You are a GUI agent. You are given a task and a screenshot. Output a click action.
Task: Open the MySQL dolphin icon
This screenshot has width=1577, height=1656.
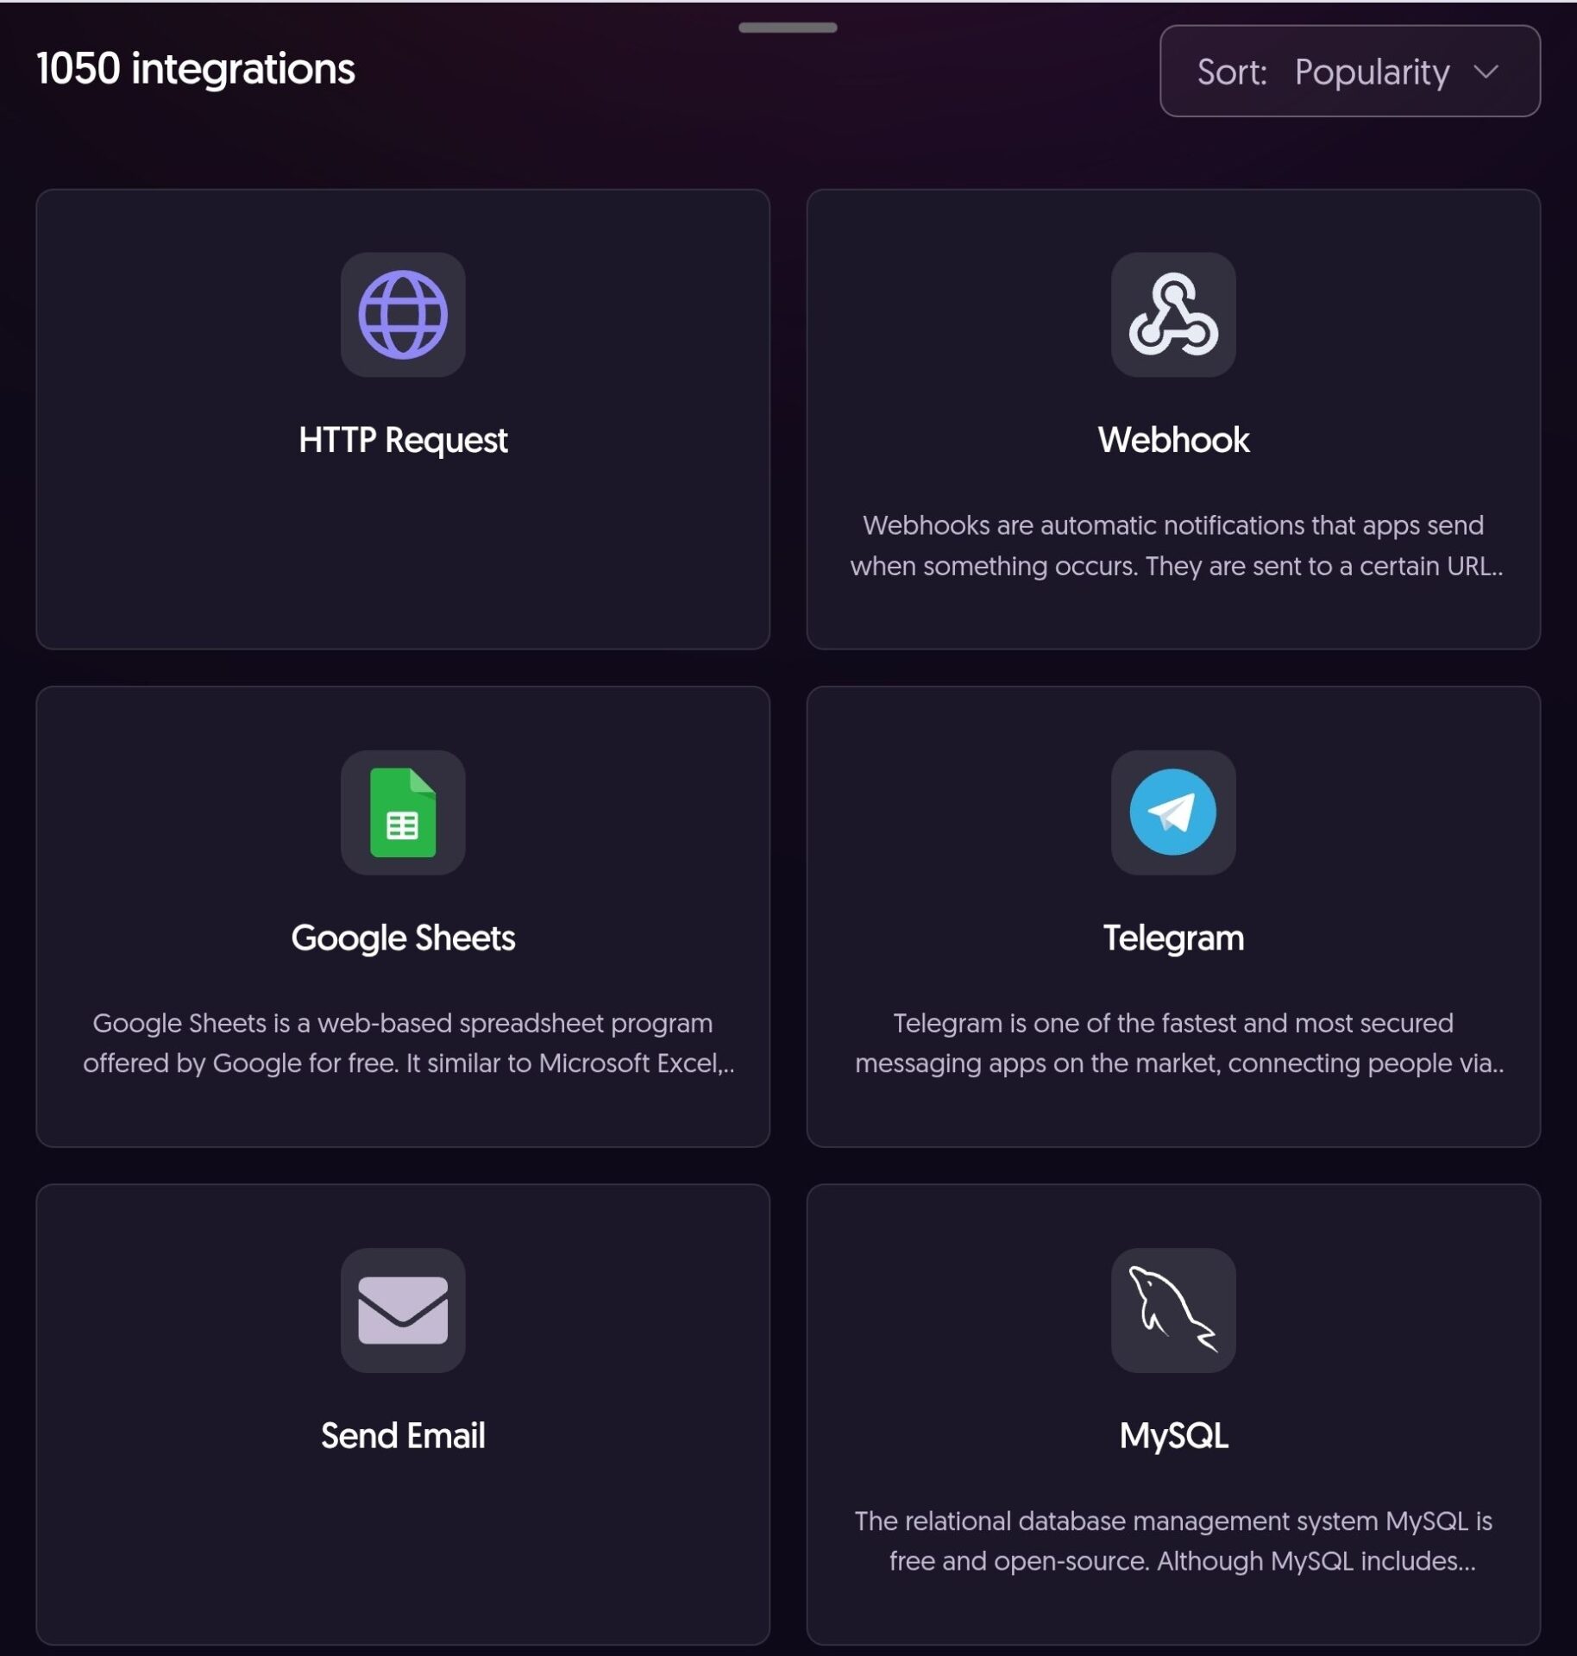coord(1173,1310)
